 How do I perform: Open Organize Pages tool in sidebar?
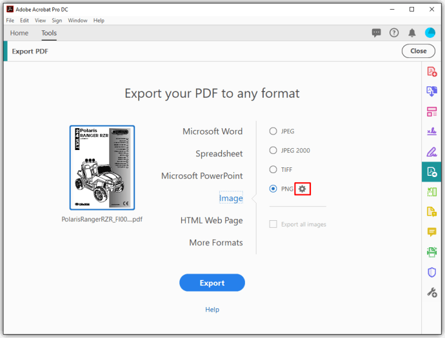point(431,111)
